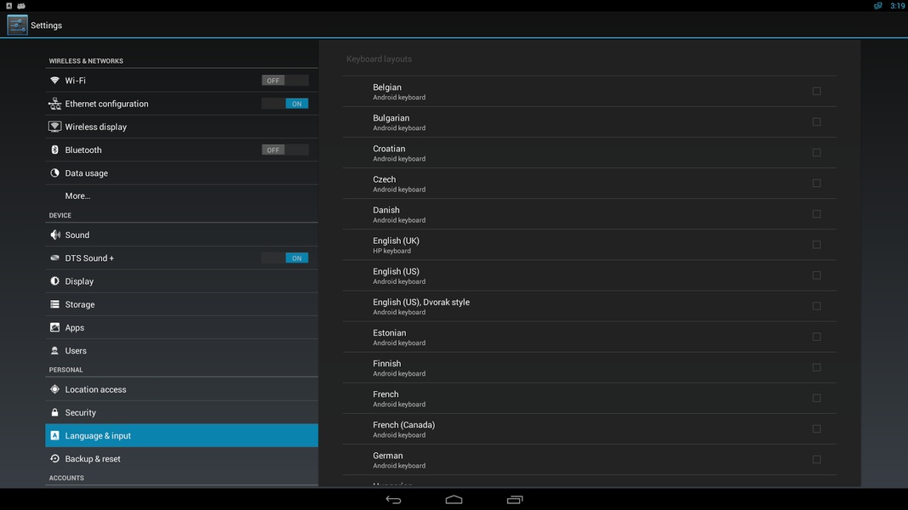Screen dimensions: 908x510
Task: Select the Croatian layout name
Action: click(x=389, y=149)
